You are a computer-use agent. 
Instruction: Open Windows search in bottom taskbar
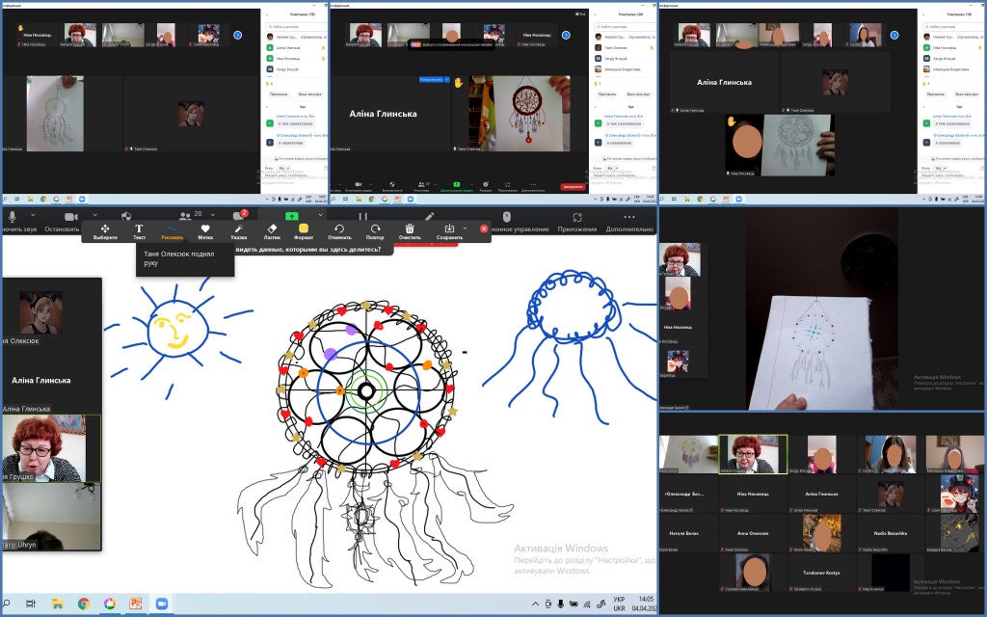click(x=8, y=604)
